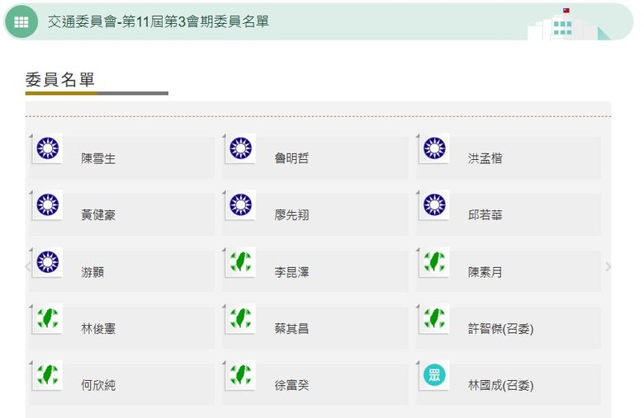This screenshot has width=644, height=418.
Task: Select the name 陳素月
Action: pos(485,272)
